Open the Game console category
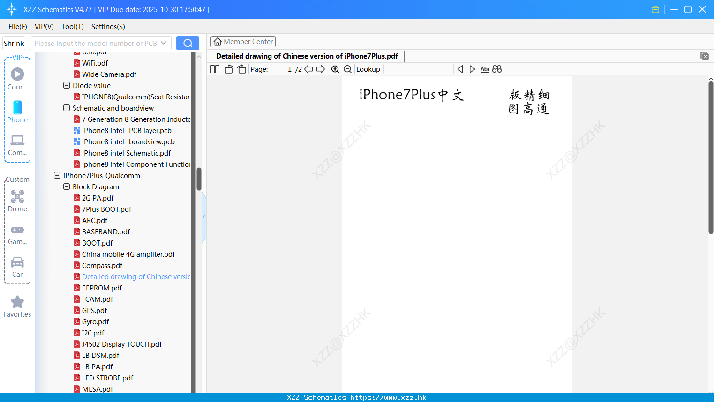714x402 pixels. pyautogui.click(x=17, y=234)
